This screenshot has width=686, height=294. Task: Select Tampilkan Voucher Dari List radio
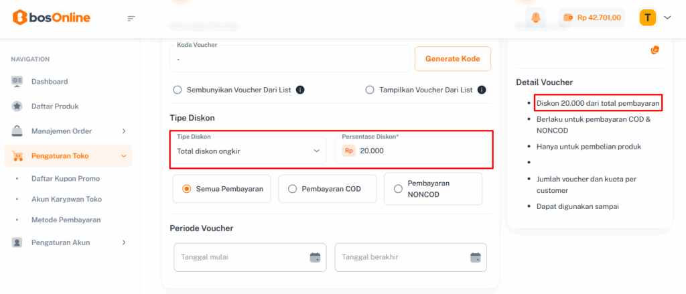[x=370, y=90]
